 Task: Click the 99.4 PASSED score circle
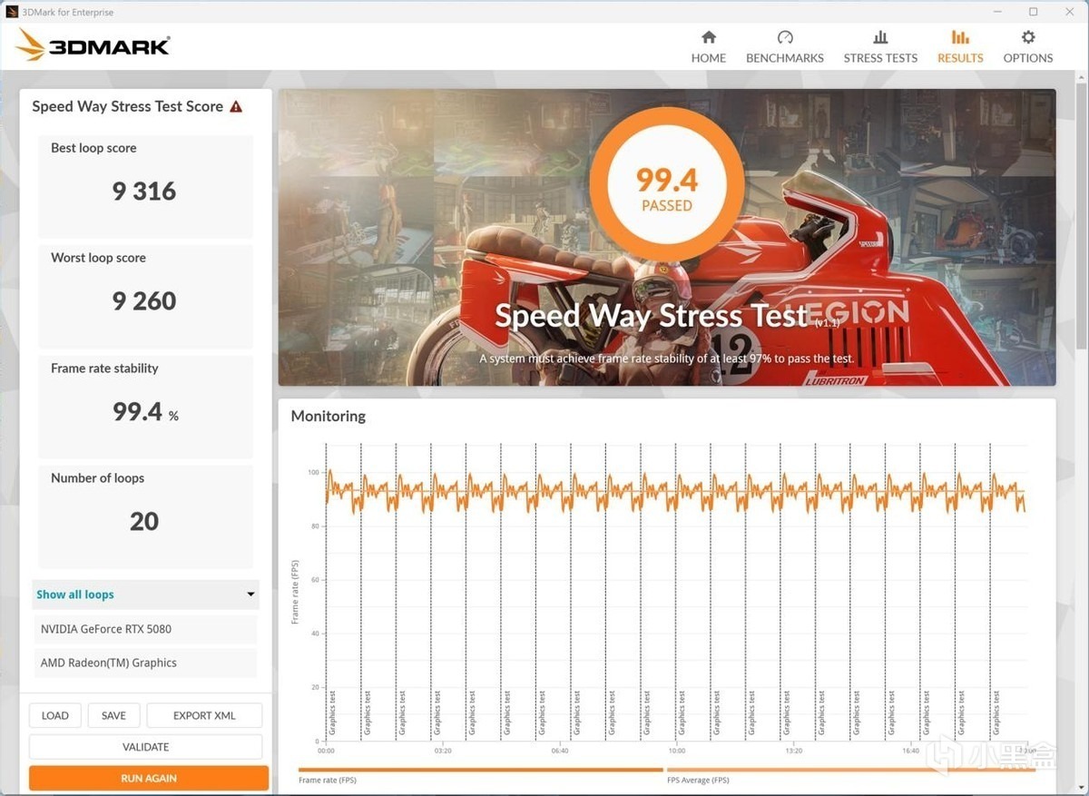click(x=667, y=185)
